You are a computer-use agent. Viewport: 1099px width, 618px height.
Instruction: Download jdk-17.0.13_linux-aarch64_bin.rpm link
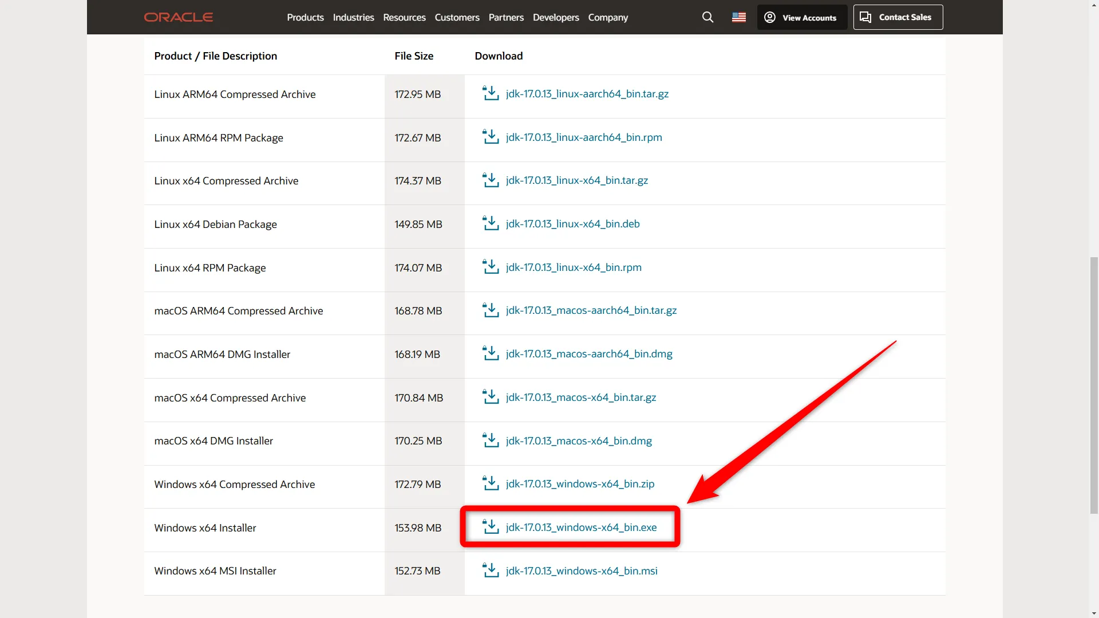[x=584, y=137]
